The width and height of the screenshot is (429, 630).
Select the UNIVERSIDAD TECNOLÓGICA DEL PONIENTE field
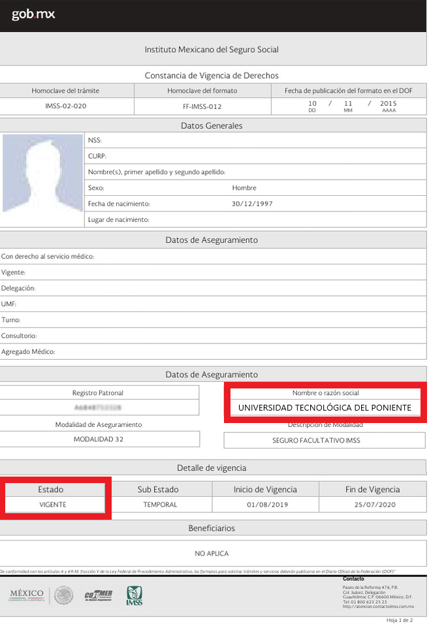pos(325,407)
